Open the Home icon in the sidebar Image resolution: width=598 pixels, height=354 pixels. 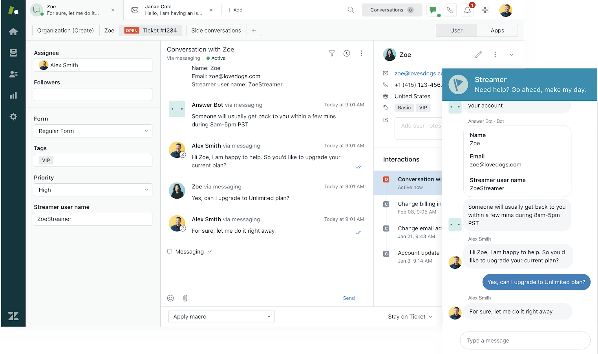click(13, 32)
